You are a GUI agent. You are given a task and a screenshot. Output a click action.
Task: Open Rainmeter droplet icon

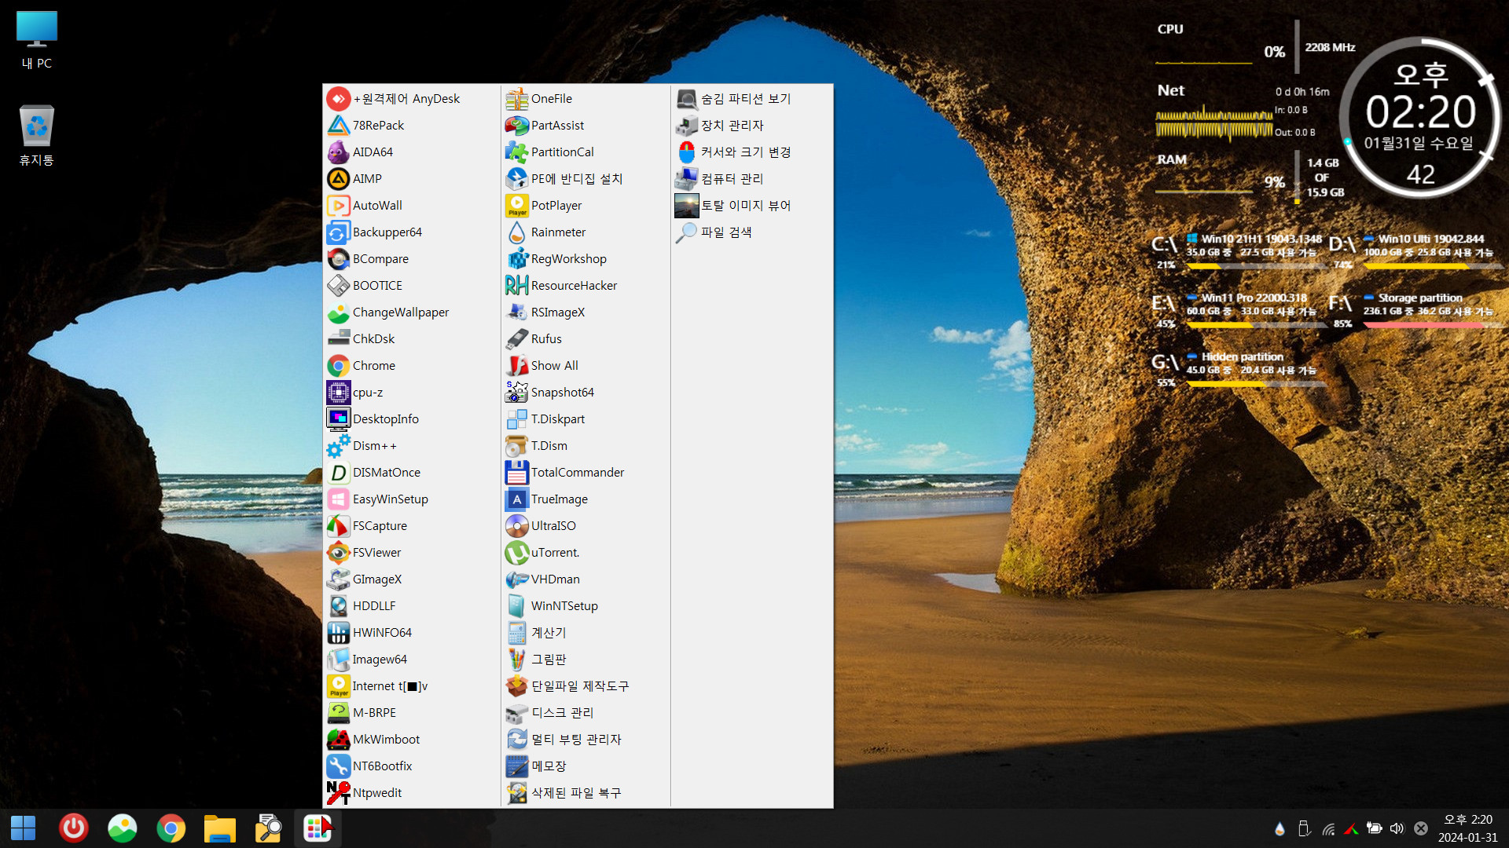pyautogui.click(x=516, y=232)
